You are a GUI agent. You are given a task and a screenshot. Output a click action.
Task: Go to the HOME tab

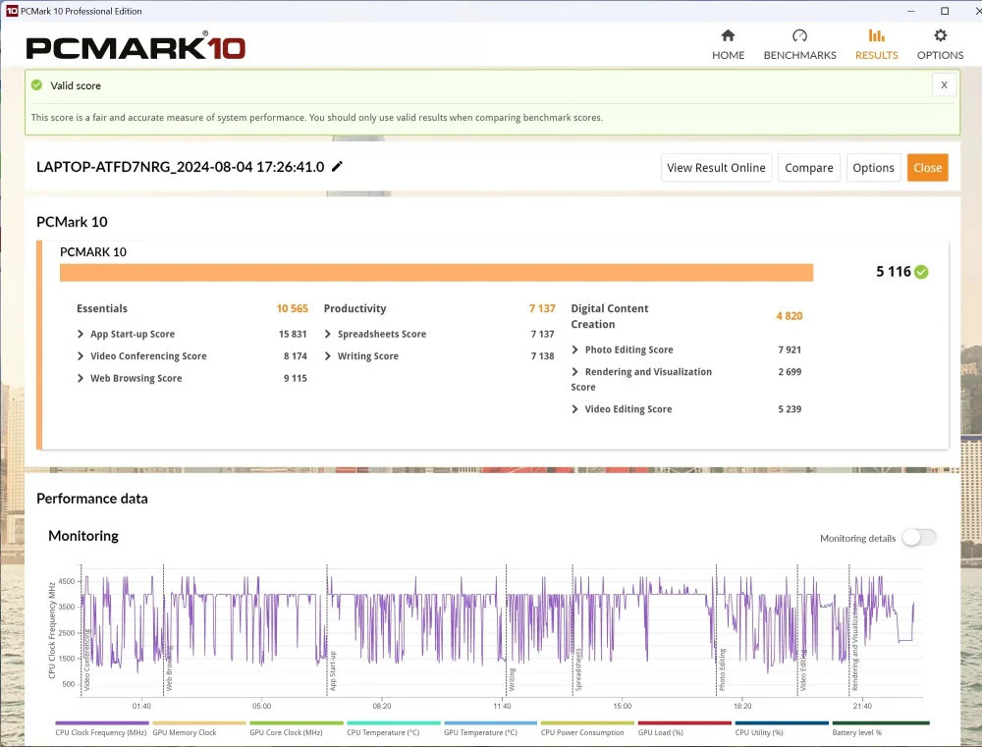(728, 44)
